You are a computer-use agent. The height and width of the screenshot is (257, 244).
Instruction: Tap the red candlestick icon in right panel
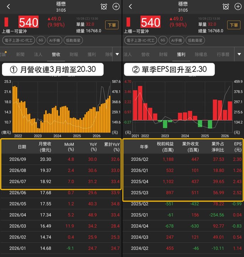[x=128, y=22]
